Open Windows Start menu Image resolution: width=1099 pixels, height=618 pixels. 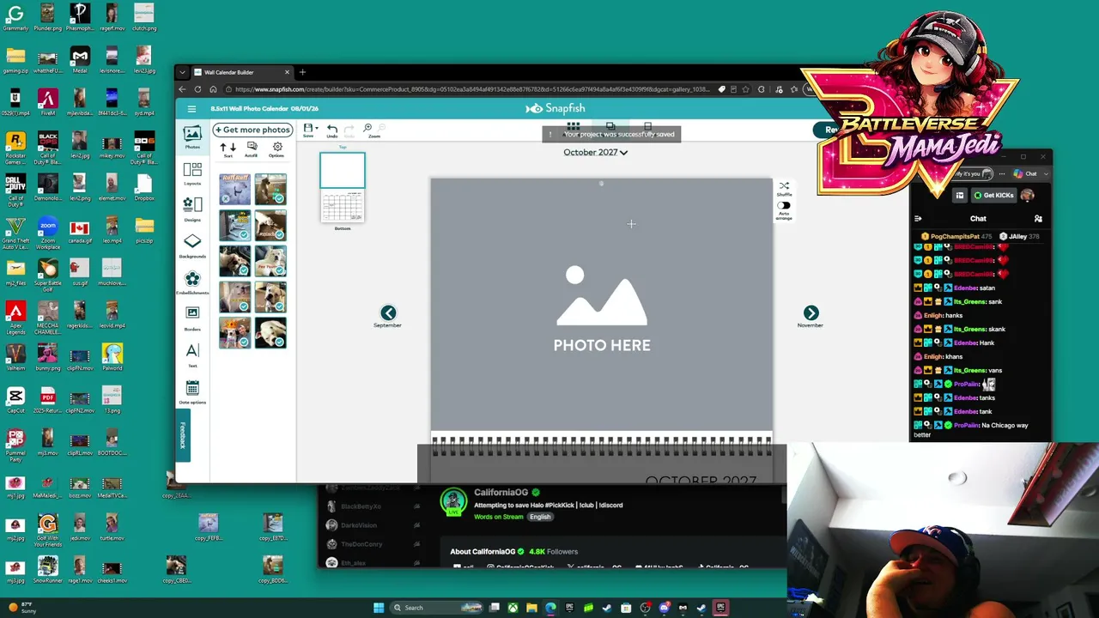click(379, 608)
